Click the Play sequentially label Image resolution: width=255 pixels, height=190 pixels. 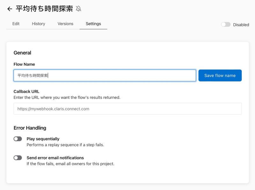pyautogui.click(x=43, y=139)
